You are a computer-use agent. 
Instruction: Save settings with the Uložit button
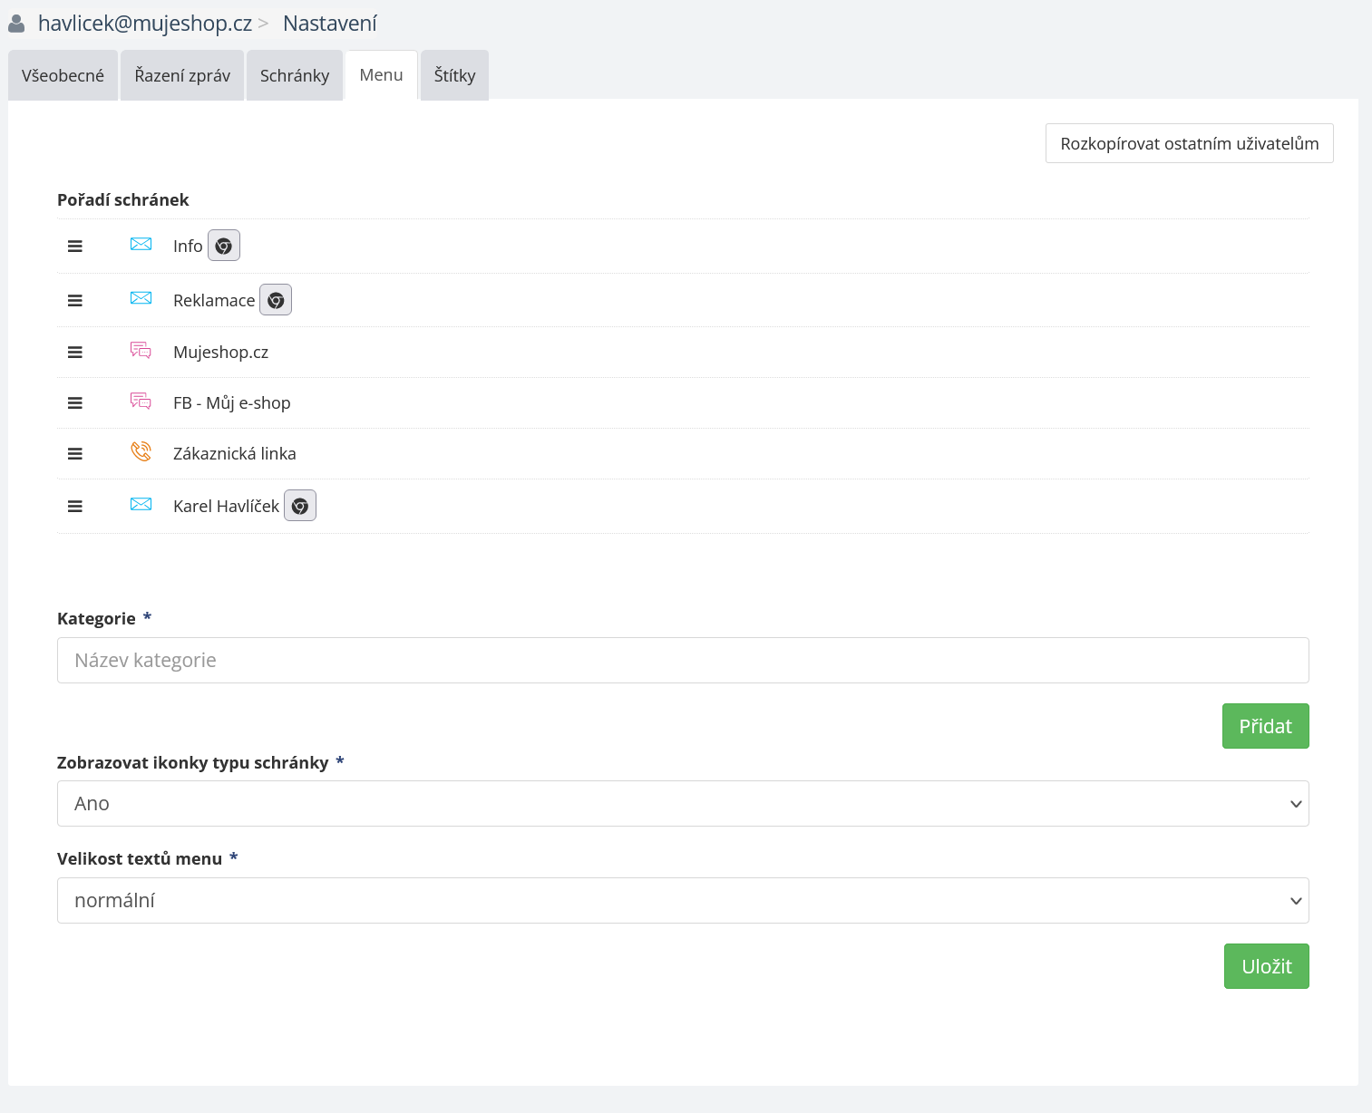[1266, 966]
